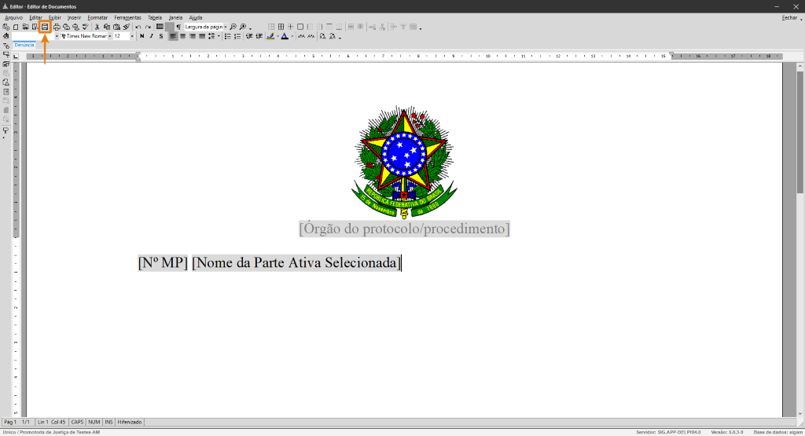Click the Numbered list icon
This screenshot has width=805, height=436.
[237, 36]
